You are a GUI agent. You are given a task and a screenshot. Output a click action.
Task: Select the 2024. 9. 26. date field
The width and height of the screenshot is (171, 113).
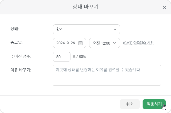click(x=69, y=43)
